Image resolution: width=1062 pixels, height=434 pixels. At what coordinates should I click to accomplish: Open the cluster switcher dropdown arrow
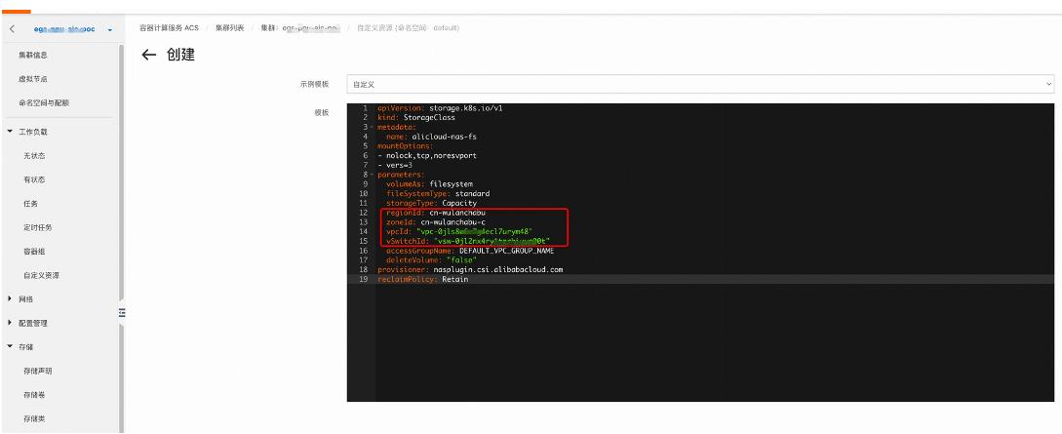click(x=110, y=30)
